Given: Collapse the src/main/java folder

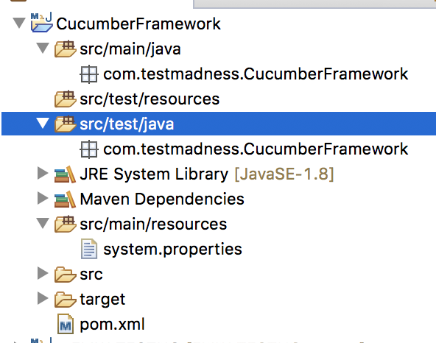Looking at the screenshot, I should (43, 48).
